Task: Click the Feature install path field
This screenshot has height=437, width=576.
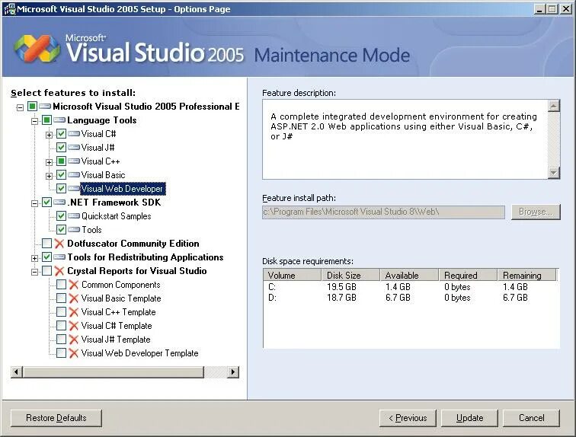Action: [x=383, y=212]
